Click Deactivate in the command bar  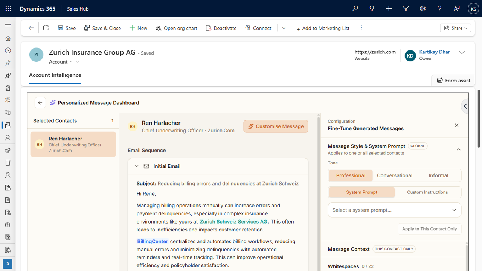pos(221,28)
